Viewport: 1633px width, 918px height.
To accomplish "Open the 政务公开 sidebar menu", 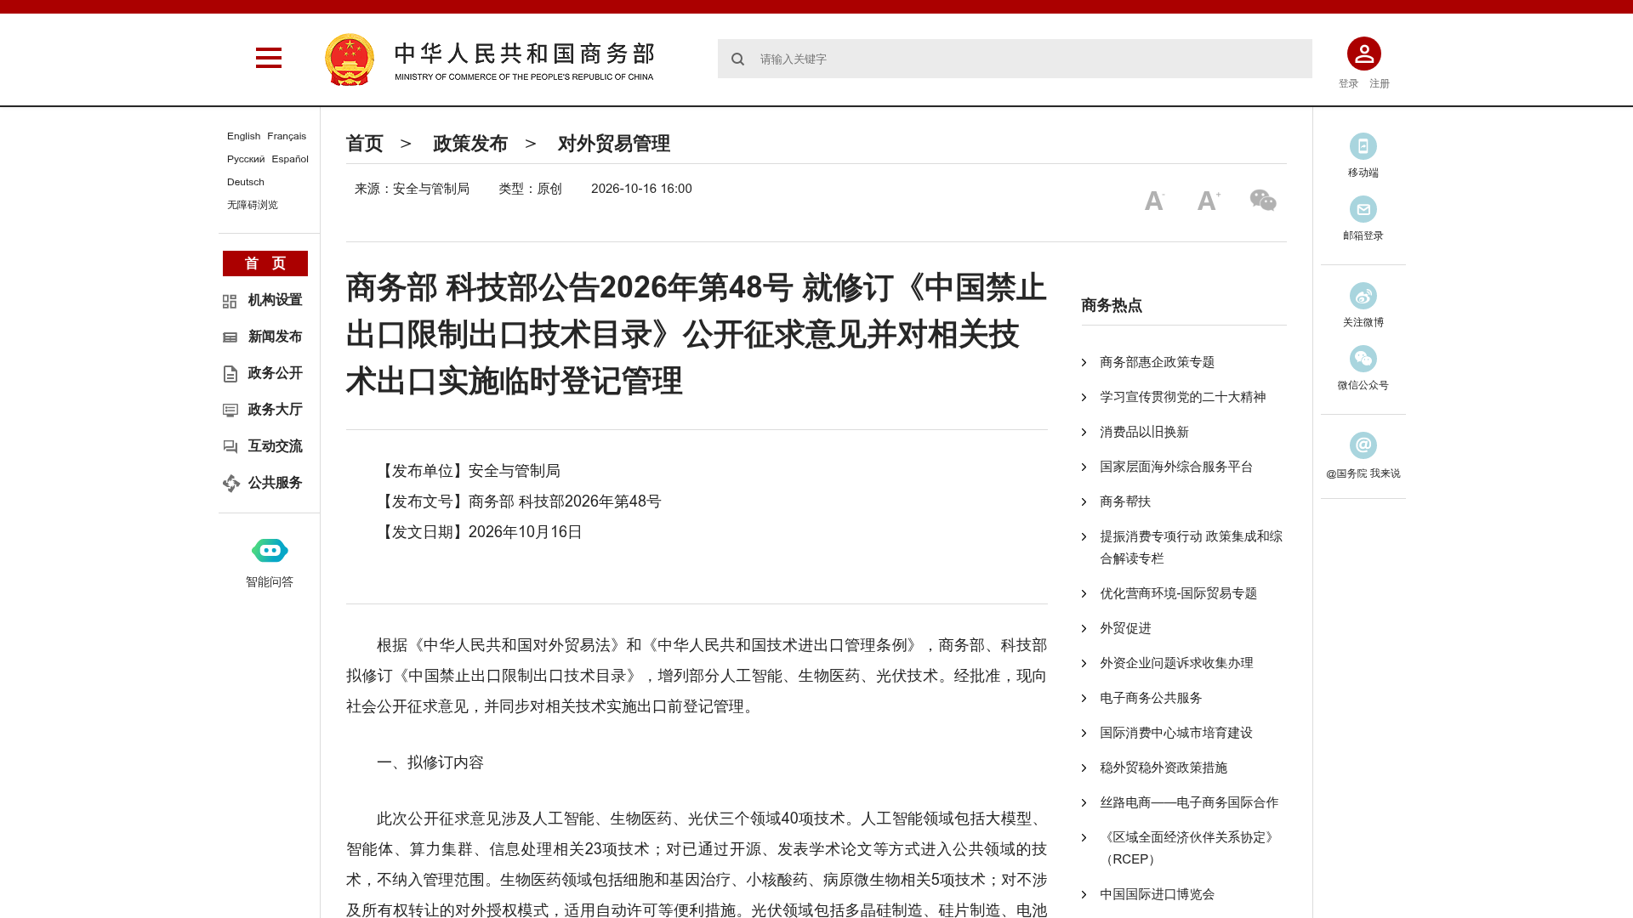I will point(275,373).
